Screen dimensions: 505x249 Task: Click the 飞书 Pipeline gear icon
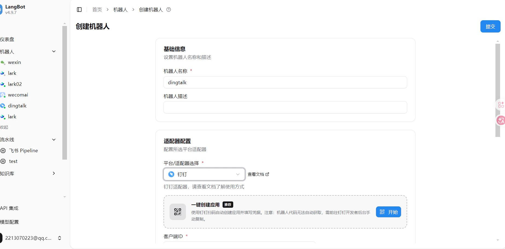pos(3,151)
